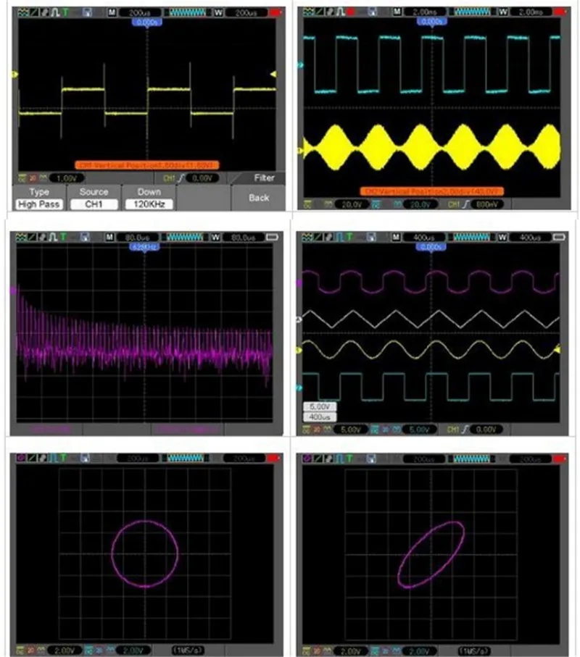
Task: Click the save disk icon on filter screen
Action: 87,12
